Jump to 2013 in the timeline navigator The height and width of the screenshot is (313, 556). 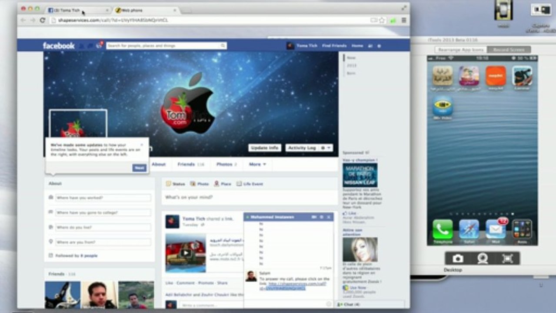pyautogui.click(x=351, y=65)
